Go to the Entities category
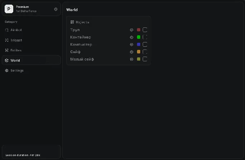 pos(16,50)
